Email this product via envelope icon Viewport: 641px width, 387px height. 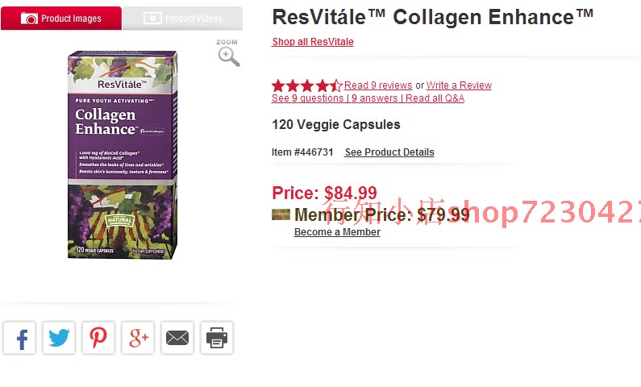point(177,338)
